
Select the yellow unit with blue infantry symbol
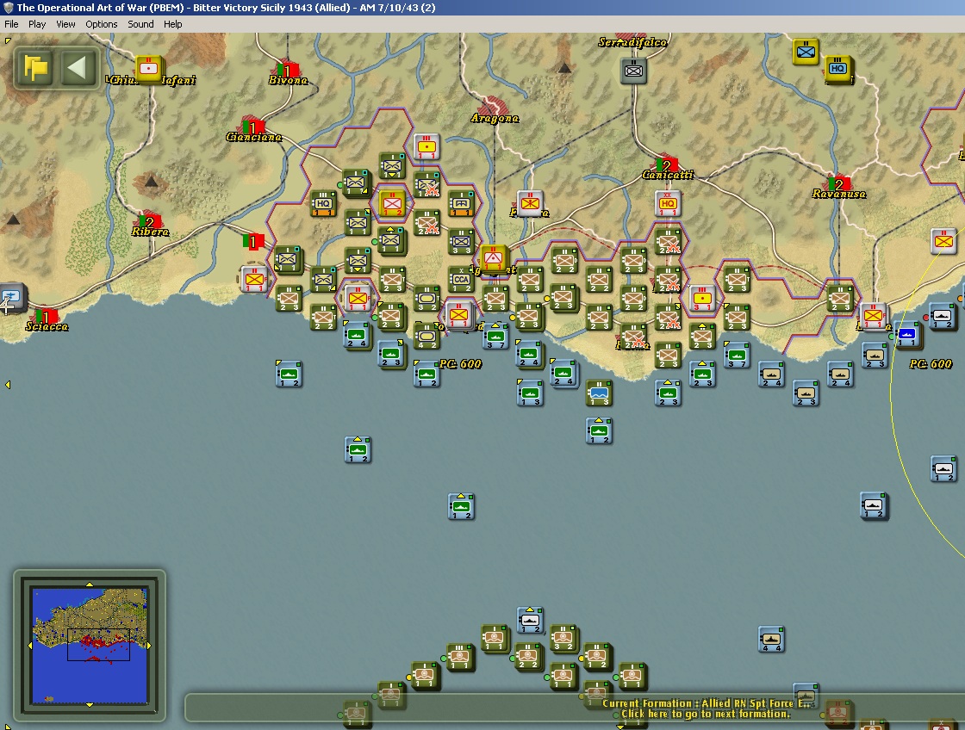coord(805,52)
